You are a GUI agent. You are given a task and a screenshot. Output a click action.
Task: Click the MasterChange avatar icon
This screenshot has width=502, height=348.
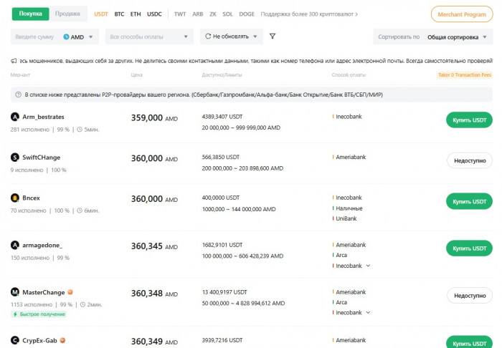tap(15, 292)
